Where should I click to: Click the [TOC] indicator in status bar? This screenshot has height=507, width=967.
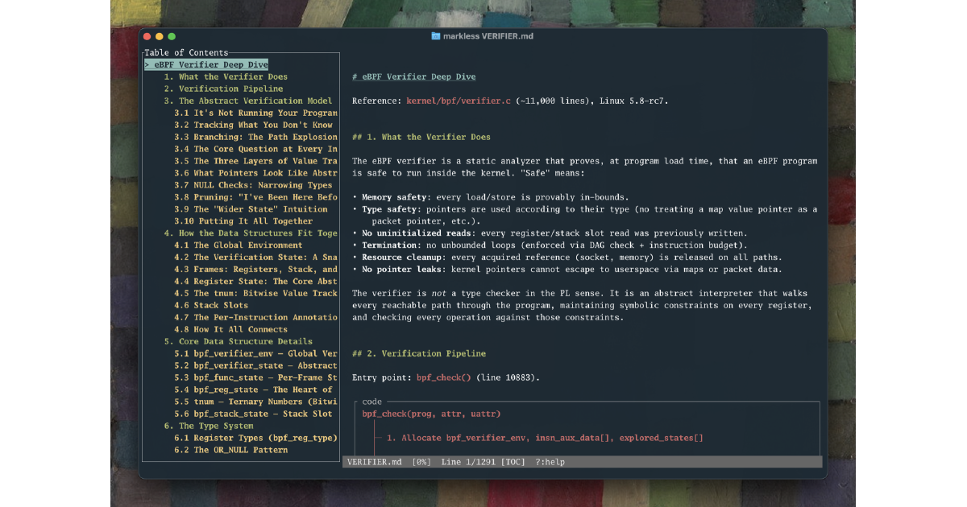pyautogui.click(x=514, y=462)
